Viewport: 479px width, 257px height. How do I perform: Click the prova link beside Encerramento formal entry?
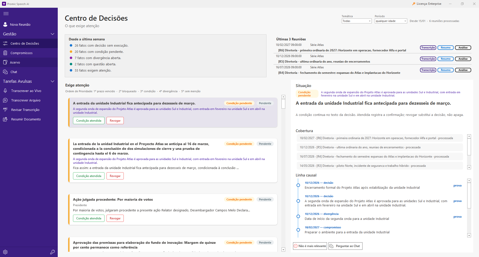(457, 185)
